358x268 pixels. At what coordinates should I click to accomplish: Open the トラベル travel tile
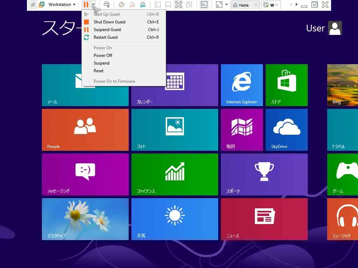click(343, 130)
